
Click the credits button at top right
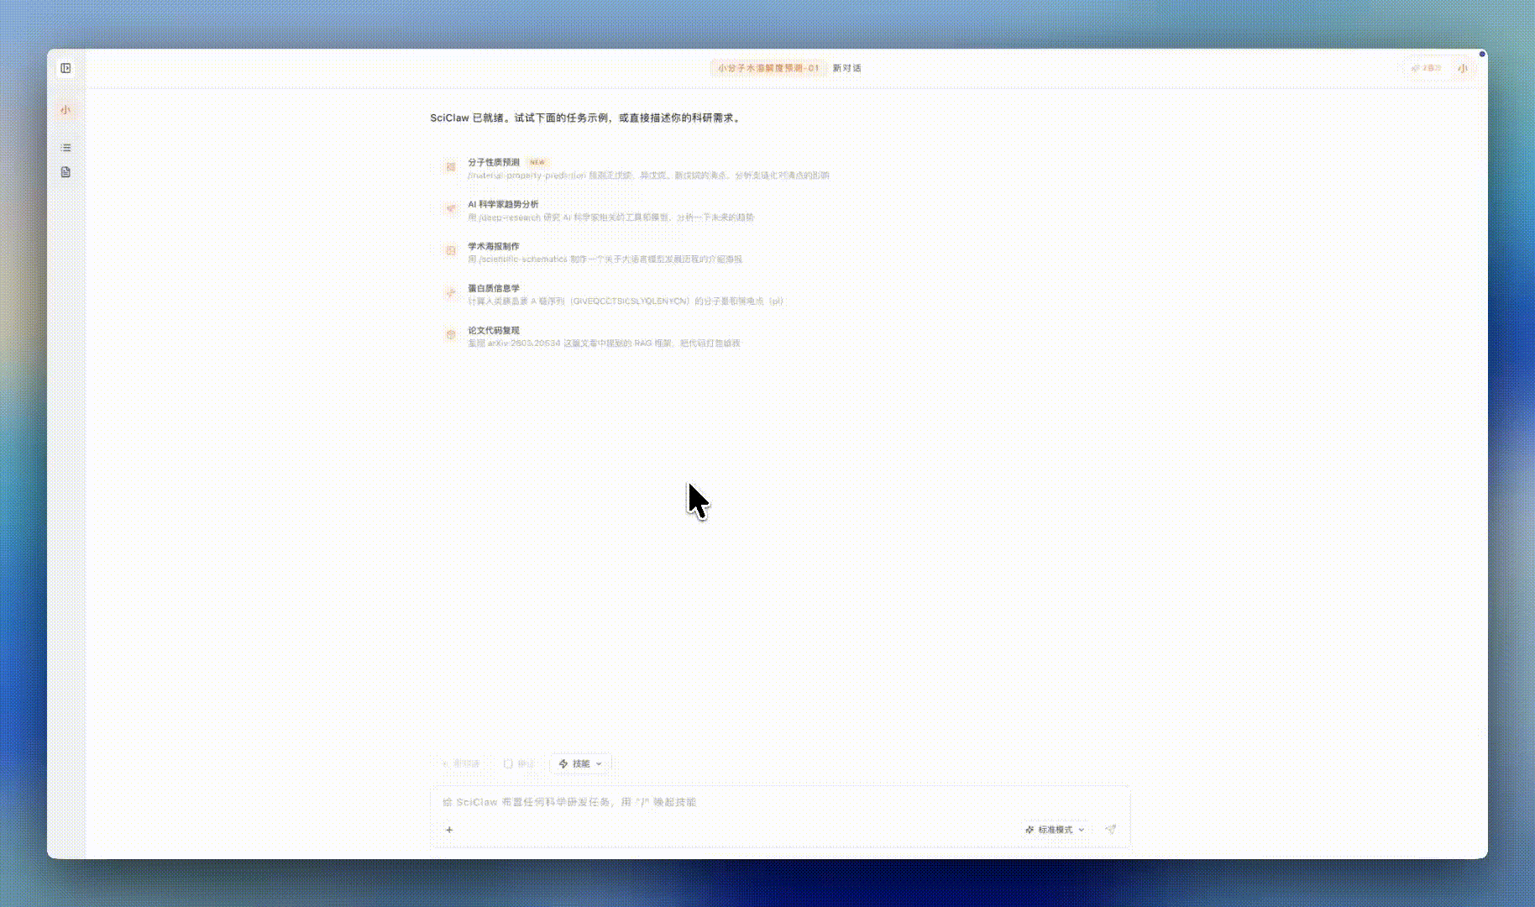click(x=1426, y=68)
